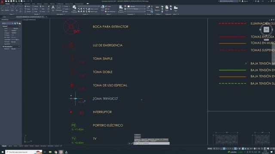The width and height of the screenshot is (275, 154).
Task: Expand the Annotation panel title
Action: pos(60,14)
